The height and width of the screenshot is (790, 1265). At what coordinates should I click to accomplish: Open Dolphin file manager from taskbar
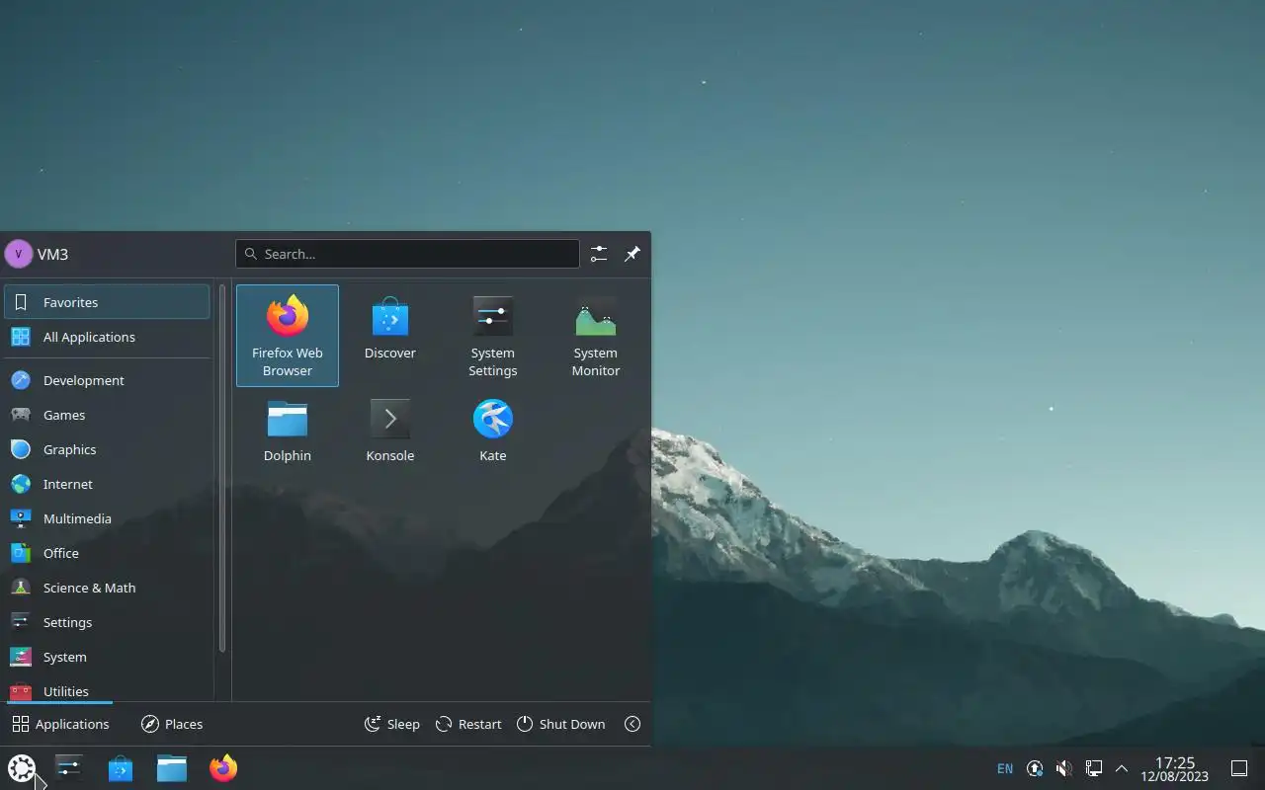[172, 768]
